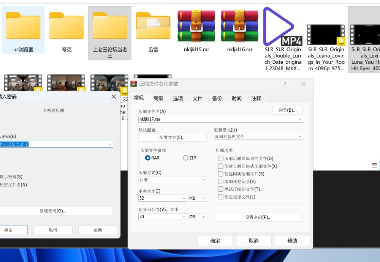Image resolution: width=380 pixels, height=262 pixels.
Task: Expand the archive name dropdown arrow
Action: tap(299, 119)
